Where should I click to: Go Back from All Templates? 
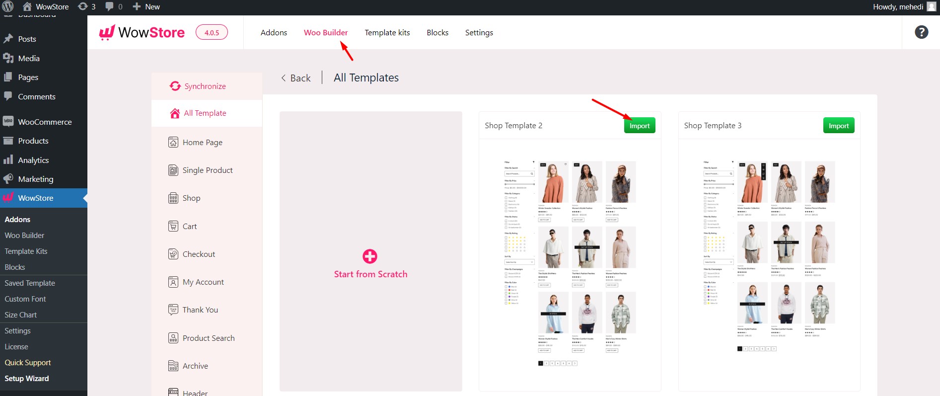point(296,78)
